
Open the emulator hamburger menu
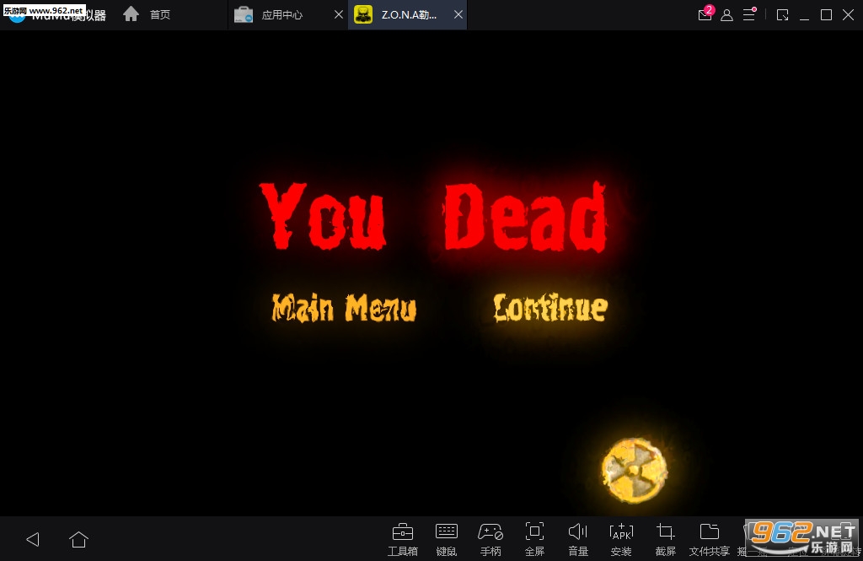[x=749, y=14]
